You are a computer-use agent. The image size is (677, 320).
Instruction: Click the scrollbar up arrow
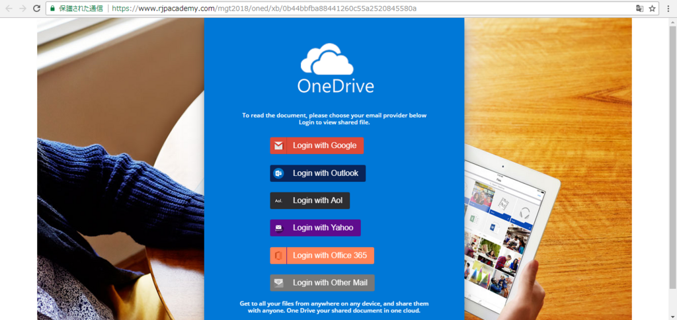coord(672,22)
